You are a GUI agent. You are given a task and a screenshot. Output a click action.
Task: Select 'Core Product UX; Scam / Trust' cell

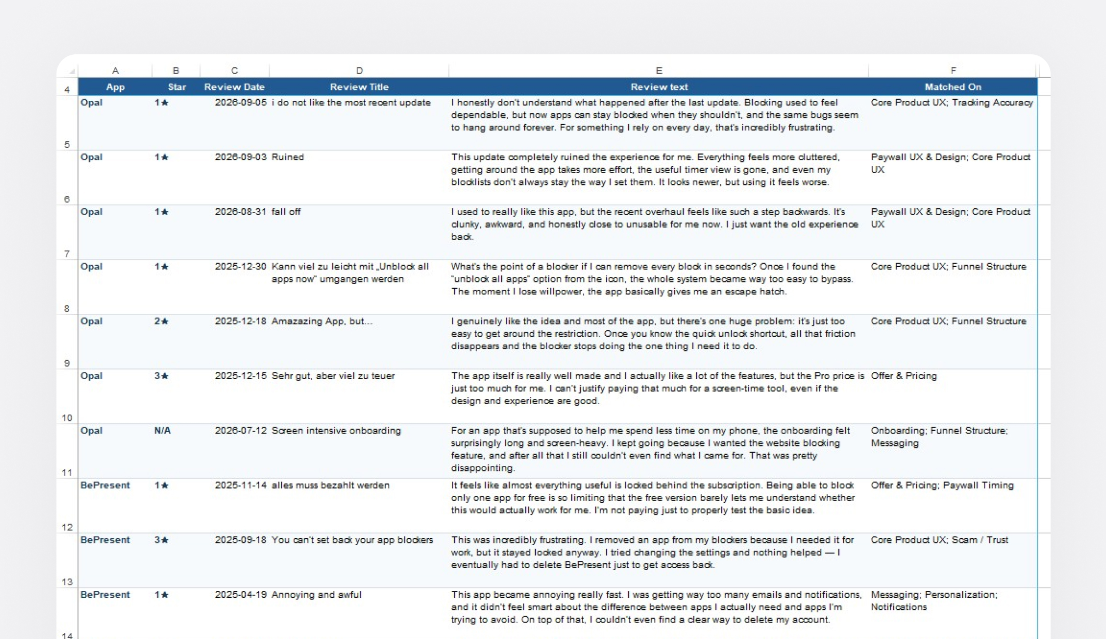click(953, 560)
